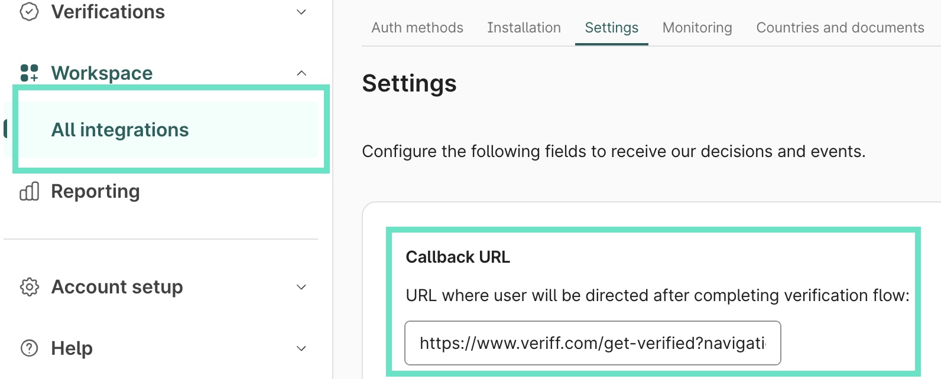Open the Help menu label
The height and width of the screenshot is (379, 941).
(72, 348)
